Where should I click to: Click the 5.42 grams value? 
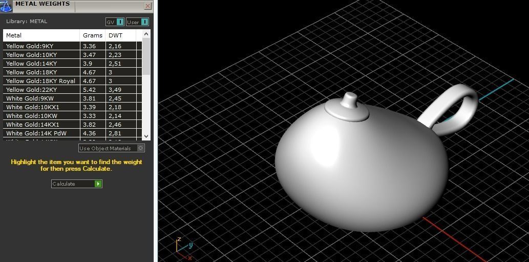pyautogui.click(x=90, y=90)
